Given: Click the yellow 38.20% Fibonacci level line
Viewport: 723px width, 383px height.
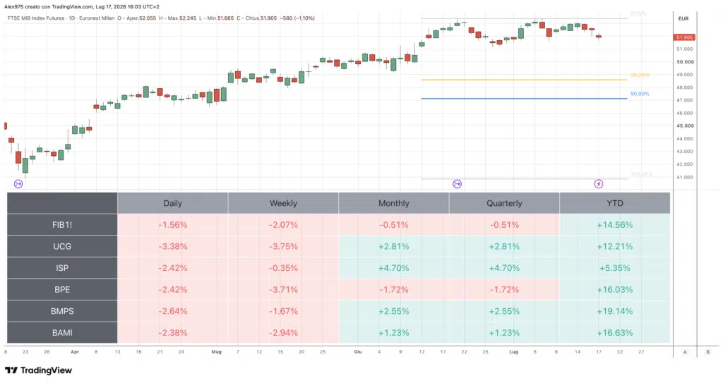Looking at the screenshot, I should pyautogui.click(x=525, y=80).
